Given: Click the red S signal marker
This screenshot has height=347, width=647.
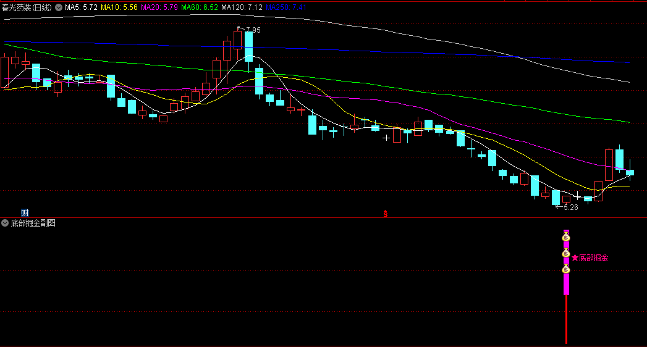Looking at the screenshot, I should coord(386,214).
